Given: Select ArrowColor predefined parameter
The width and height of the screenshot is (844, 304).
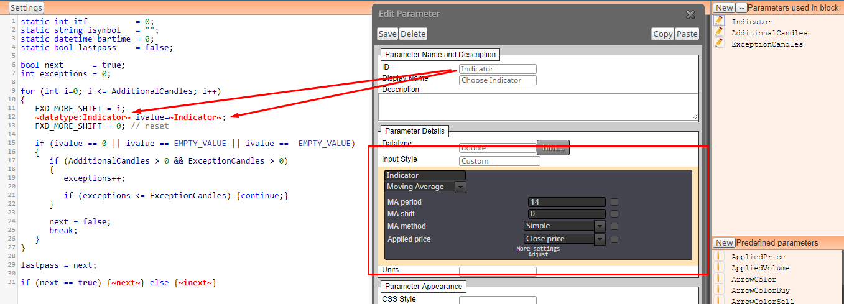Looking at the screenshot, I should click(x=755, y=279).
